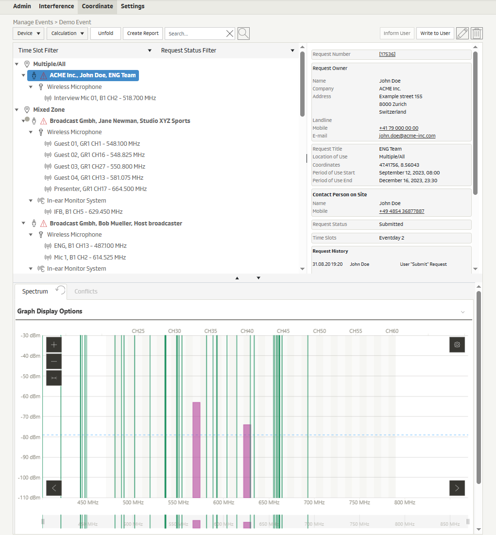496x535 pixels.
Task: Switch to the Conflicts tab
Action: pyautogui.click(x=86, y=292)
